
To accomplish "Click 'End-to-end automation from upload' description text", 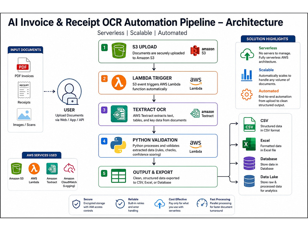I will pyautogui.click(x=275, y=101).
